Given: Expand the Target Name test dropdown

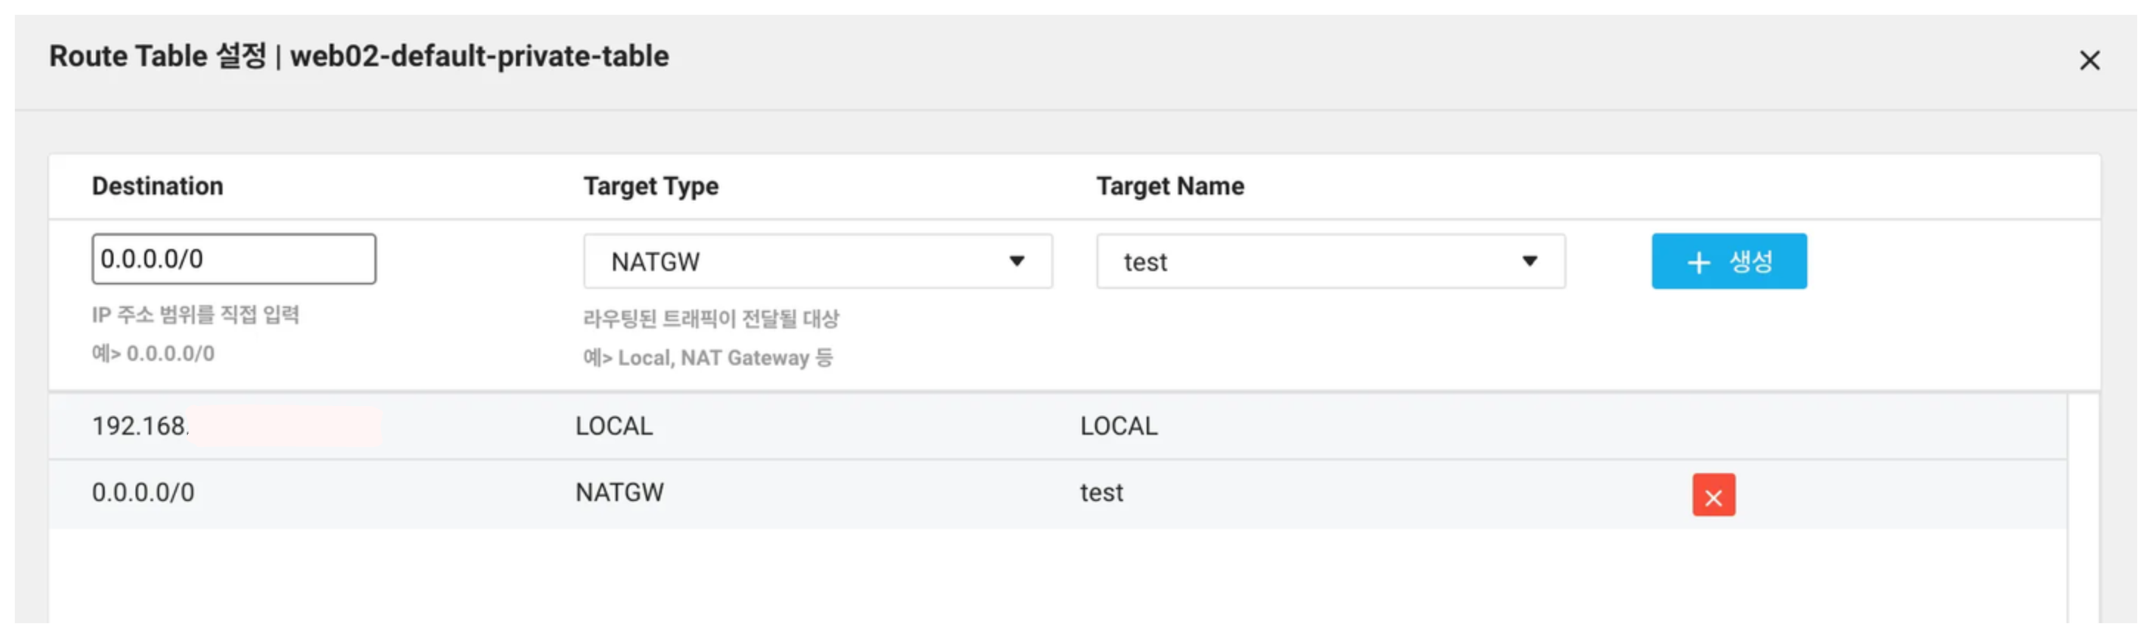Looking at the screenshot, I should (x=1330, y=262).
